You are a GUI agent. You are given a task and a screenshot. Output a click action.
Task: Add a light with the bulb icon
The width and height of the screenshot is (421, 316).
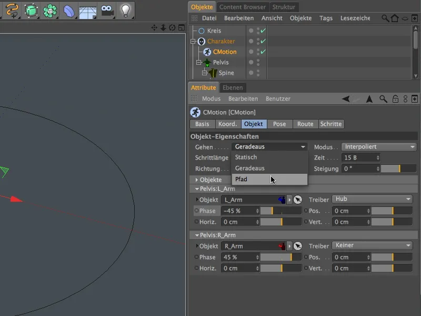(x=126, y=11)
